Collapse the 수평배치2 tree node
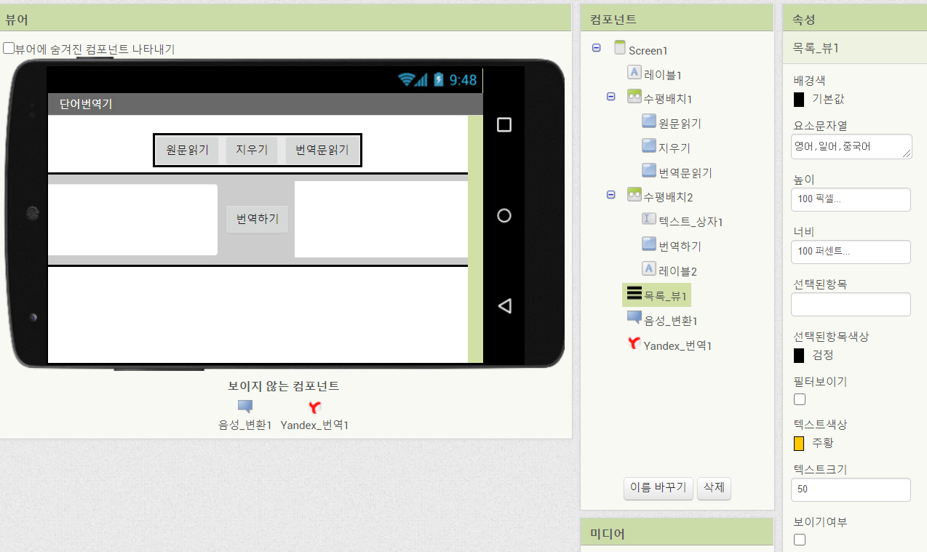Viewport: 927px width, 552px height. coord(611,195)
